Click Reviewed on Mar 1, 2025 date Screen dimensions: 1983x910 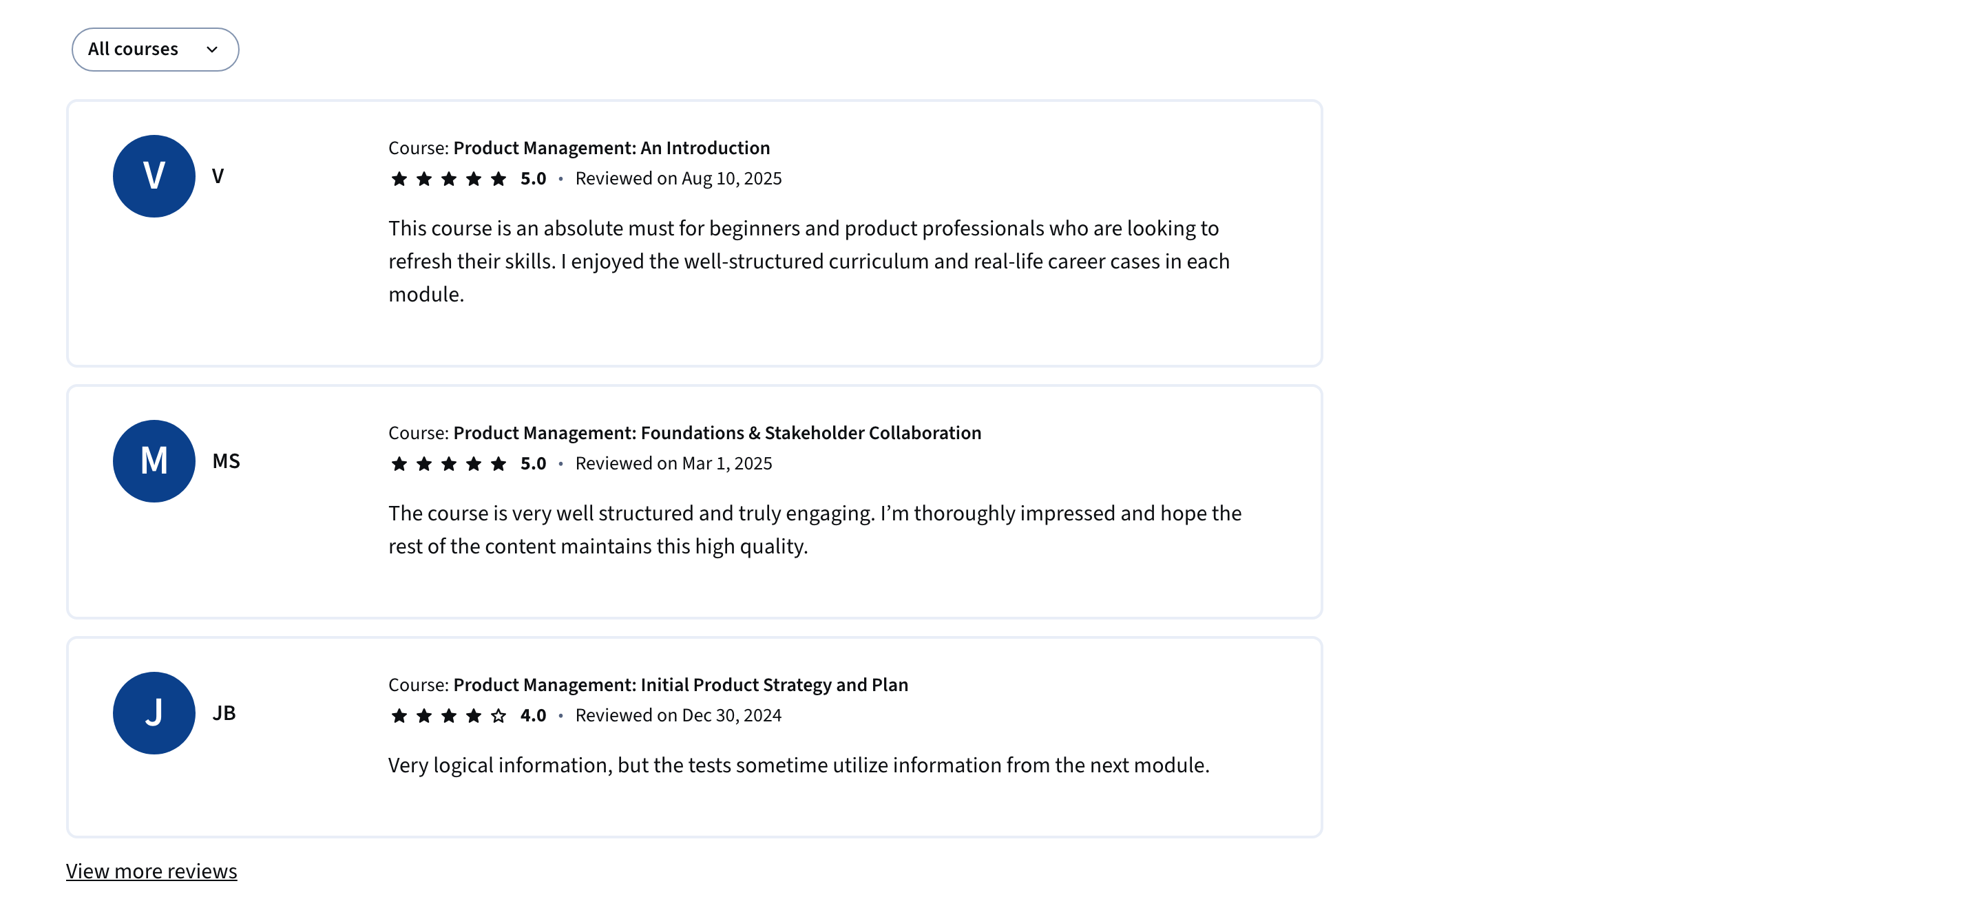(673, 463)
